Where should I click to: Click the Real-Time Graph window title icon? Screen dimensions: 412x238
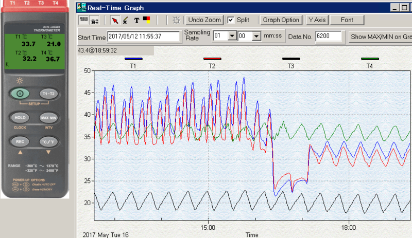pos(81,7)
